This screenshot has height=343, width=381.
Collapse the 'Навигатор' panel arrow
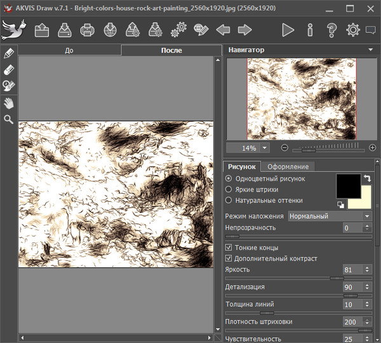370,50
